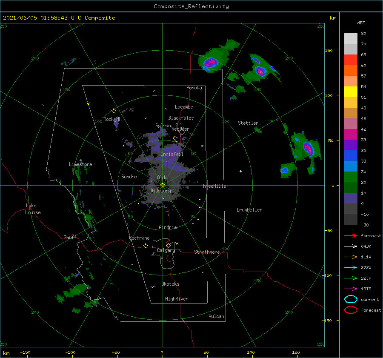The height and width of the screenshot is (358, 383).
Task: Click the '04DK' legend text
Action: click(x=366, y=246)
